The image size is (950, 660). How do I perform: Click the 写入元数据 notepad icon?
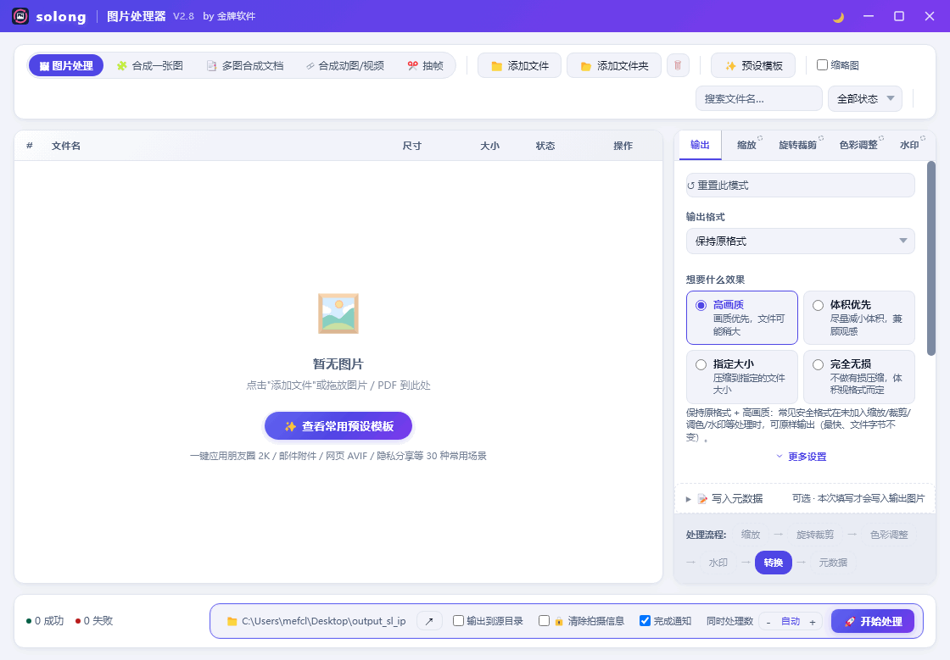[x=703, y=498]
